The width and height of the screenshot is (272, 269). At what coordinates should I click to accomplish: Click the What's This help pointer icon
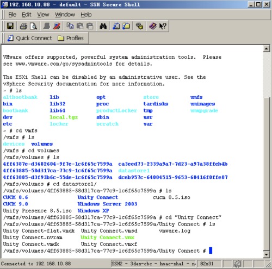(163, 26)
